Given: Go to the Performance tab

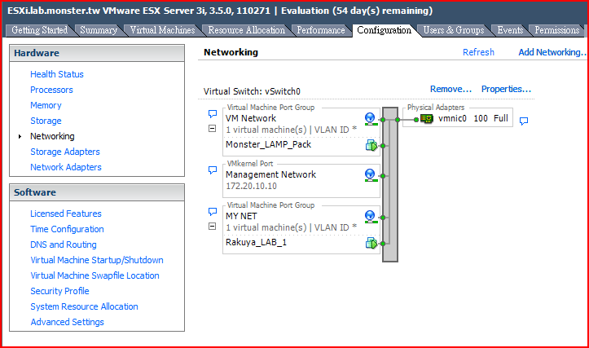Looking at the screenshot, I should point(321,30).
